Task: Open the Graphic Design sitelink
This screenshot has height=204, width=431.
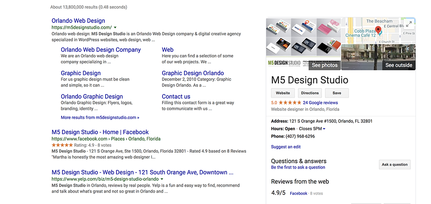Action: (x=81, y=73)
